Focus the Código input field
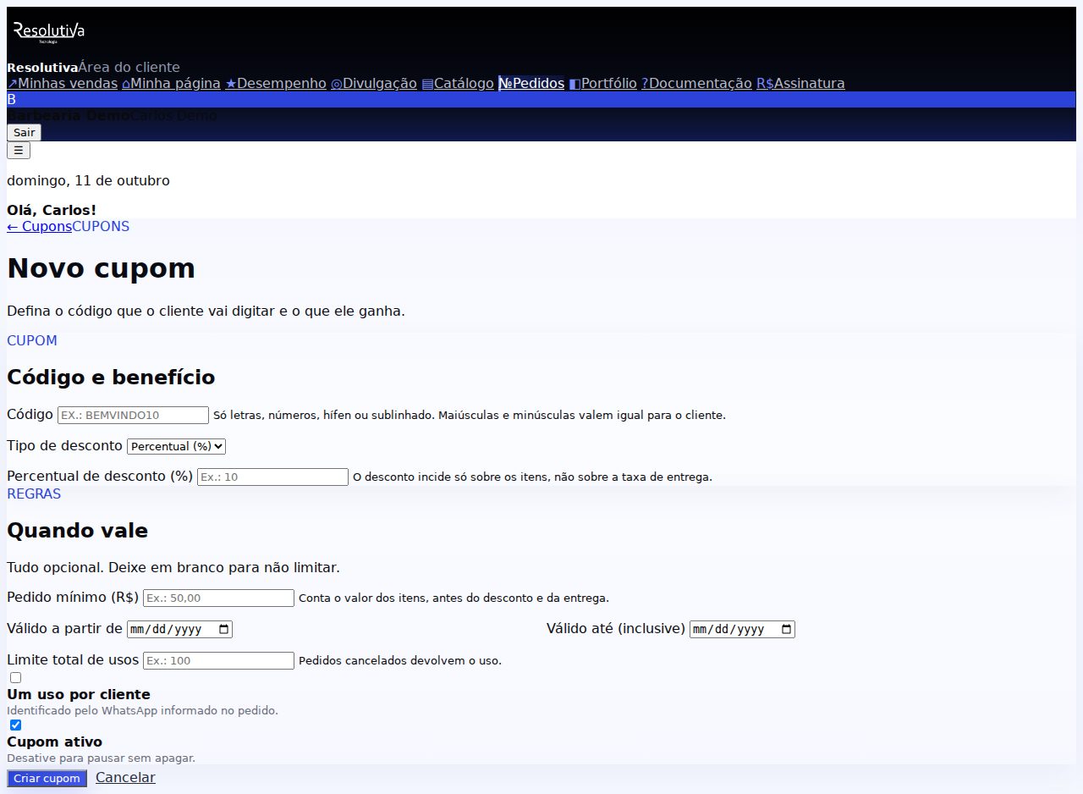Image resolution: width=1083 pixels, height=794 pixels. click(x=133, y=415)
